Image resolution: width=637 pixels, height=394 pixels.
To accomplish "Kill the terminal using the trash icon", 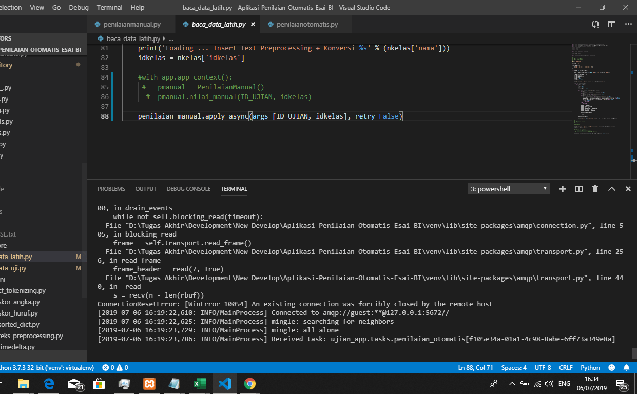I will click(595, 189).
